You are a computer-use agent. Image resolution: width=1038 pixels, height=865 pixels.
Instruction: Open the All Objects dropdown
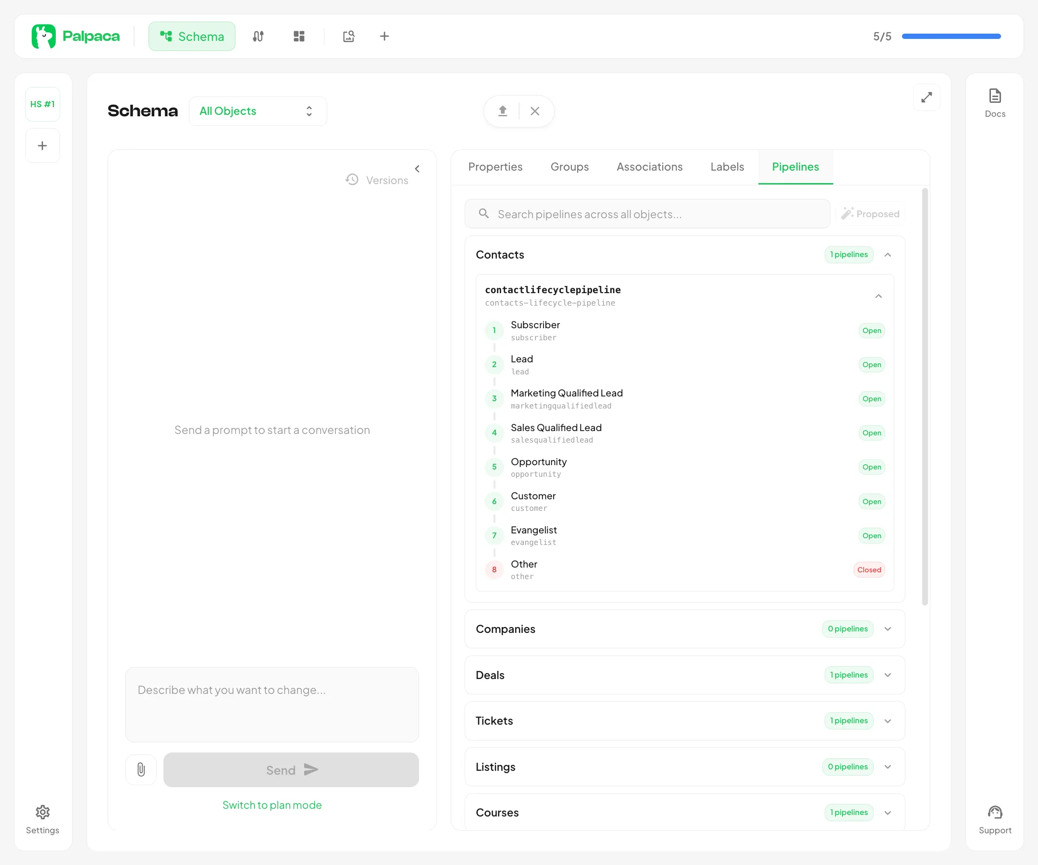(x=258, y=111)
